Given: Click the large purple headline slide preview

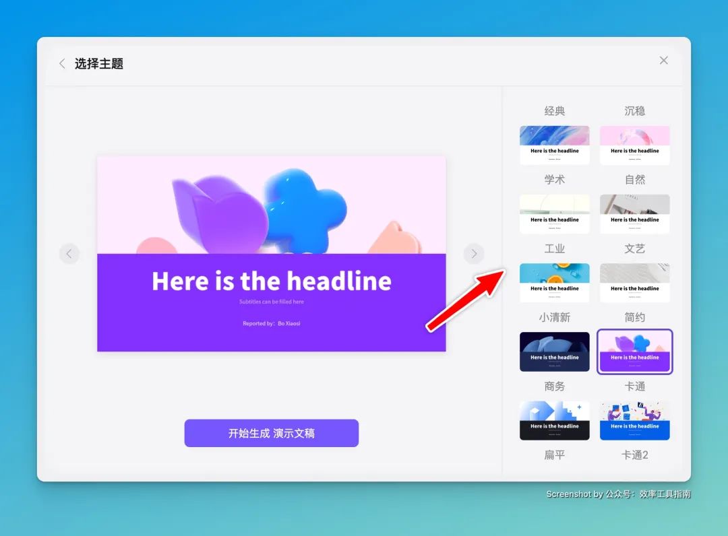Looking at the screenshot, I should point(271,254).
